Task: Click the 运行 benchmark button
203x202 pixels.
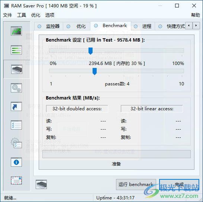Action: pyautogui.click(x=136, y=185)
